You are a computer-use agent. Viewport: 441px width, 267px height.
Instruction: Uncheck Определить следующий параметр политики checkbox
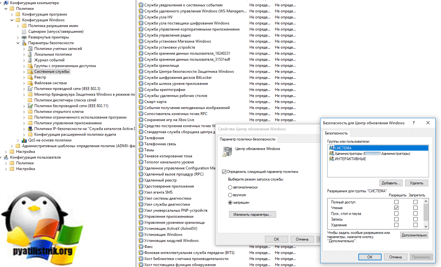click(224, 172)
